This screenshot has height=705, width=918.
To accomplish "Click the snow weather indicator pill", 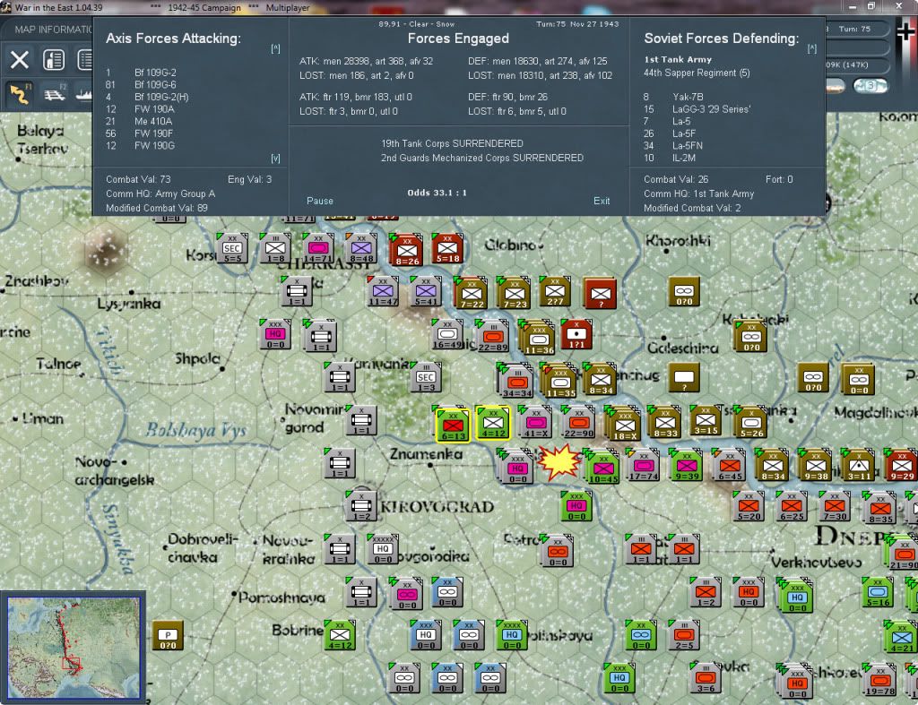I will (x=870, y=86).
